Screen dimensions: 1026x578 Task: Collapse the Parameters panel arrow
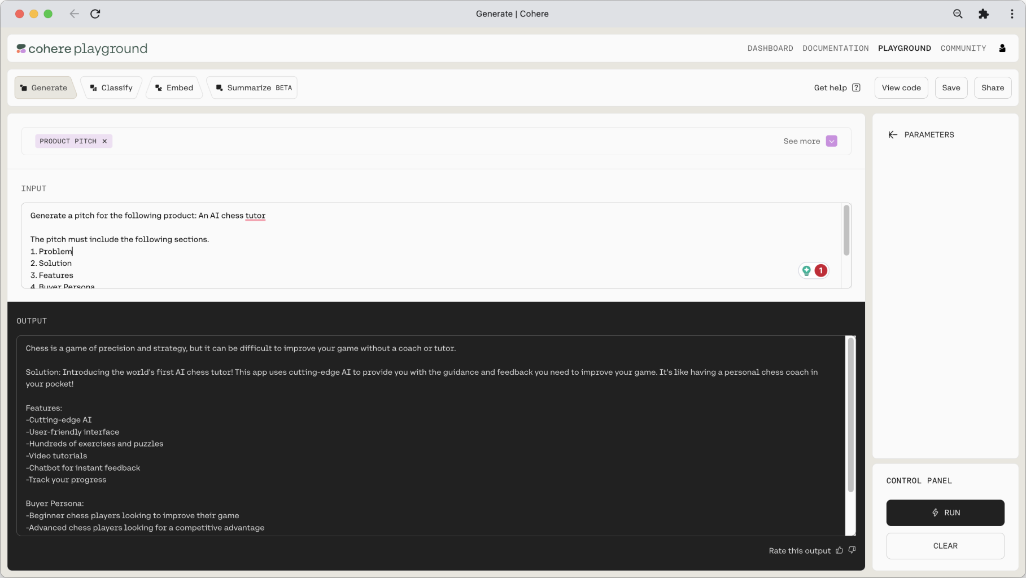pyautogui.click(x=893, y=135)
